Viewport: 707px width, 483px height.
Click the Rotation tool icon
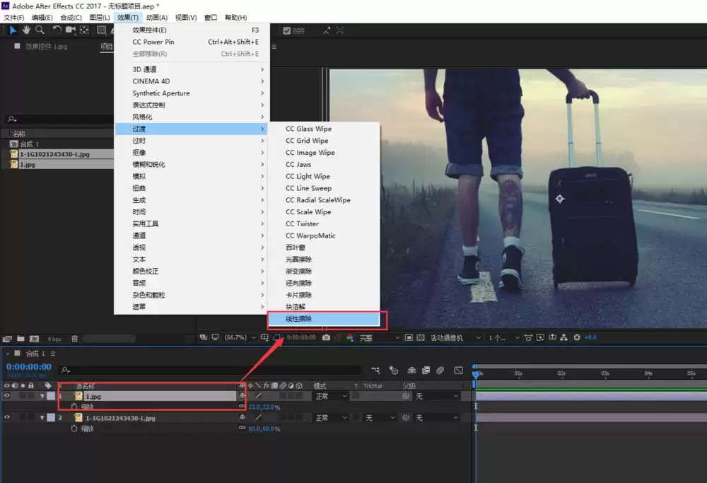pos(57,30)
